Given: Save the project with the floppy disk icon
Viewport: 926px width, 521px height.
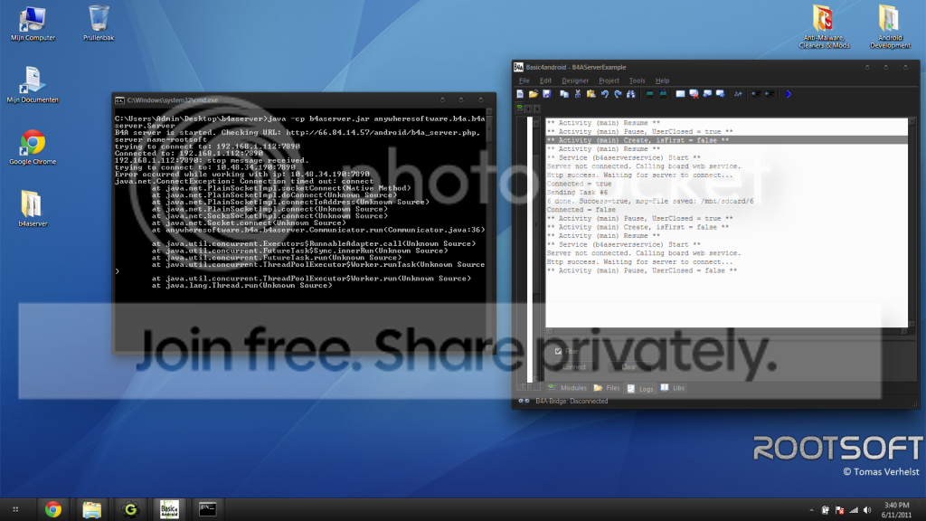Looking at the screenshot, I should coord(547,94).
